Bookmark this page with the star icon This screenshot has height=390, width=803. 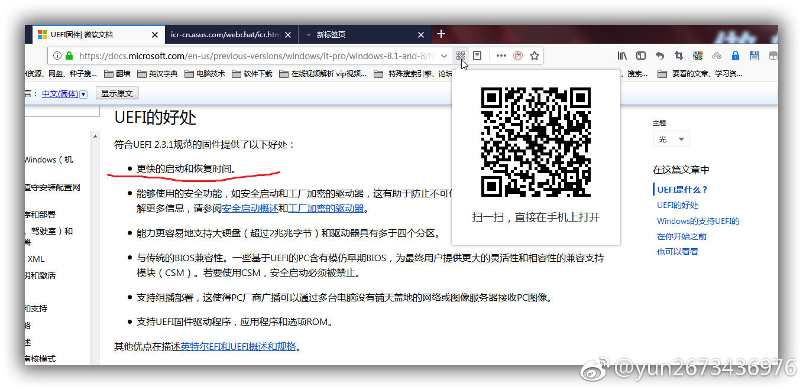point(535,56)
